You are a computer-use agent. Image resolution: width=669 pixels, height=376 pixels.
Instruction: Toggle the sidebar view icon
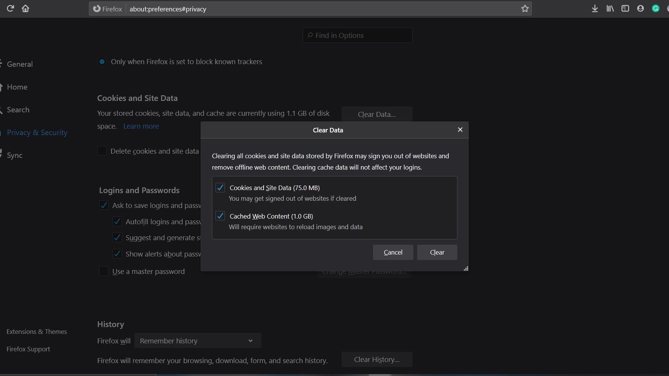tap(625, 8)
